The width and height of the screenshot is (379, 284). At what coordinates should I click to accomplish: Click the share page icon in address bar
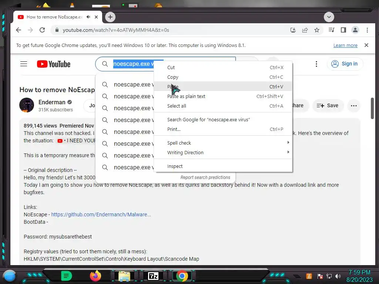click(305, 30)
